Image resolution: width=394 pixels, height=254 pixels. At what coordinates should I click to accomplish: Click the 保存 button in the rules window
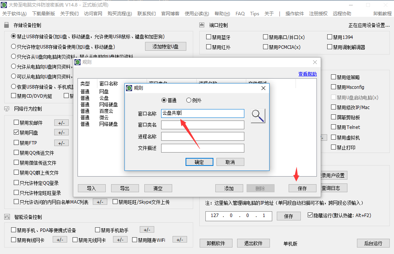(x=303, y=188)
